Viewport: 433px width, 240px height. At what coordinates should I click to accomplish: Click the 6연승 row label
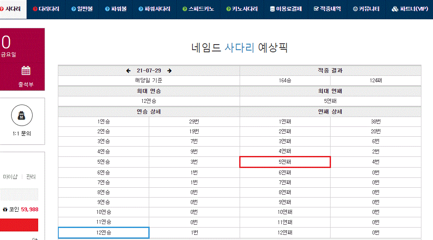(104, 173)
